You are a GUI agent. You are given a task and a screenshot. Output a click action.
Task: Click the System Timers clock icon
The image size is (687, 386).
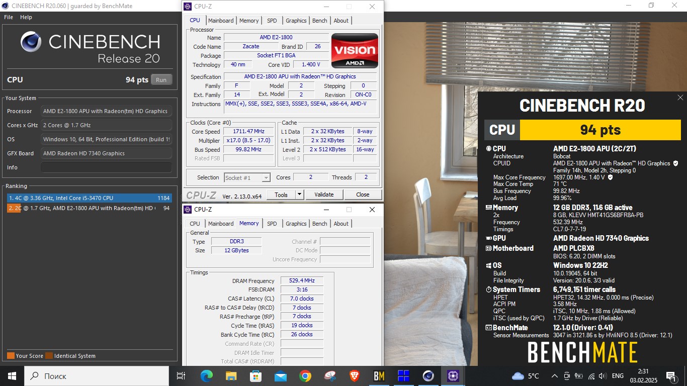click(488, 289)
